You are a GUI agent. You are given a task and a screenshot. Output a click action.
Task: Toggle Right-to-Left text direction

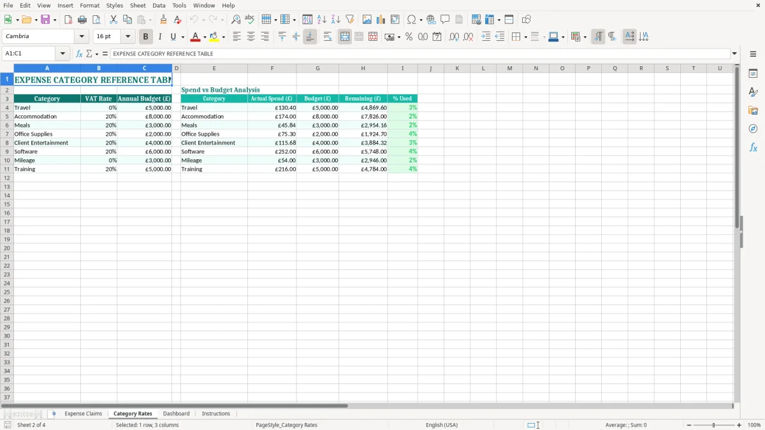[612, 37]
